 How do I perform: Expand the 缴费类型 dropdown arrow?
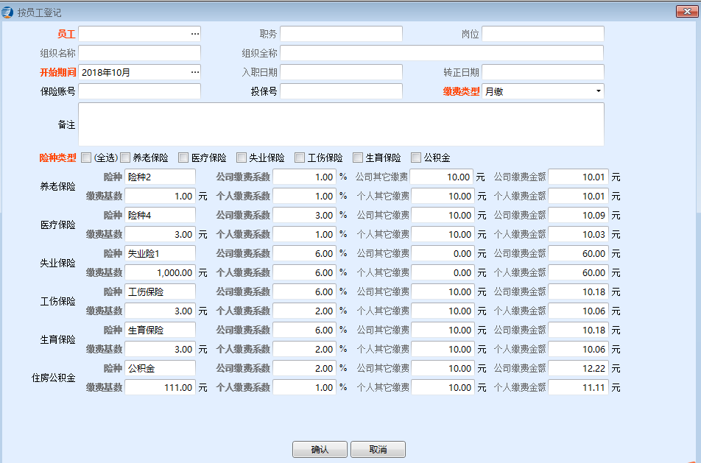(597, 91)
